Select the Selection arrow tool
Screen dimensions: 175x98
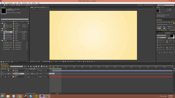tap(2, 5)
